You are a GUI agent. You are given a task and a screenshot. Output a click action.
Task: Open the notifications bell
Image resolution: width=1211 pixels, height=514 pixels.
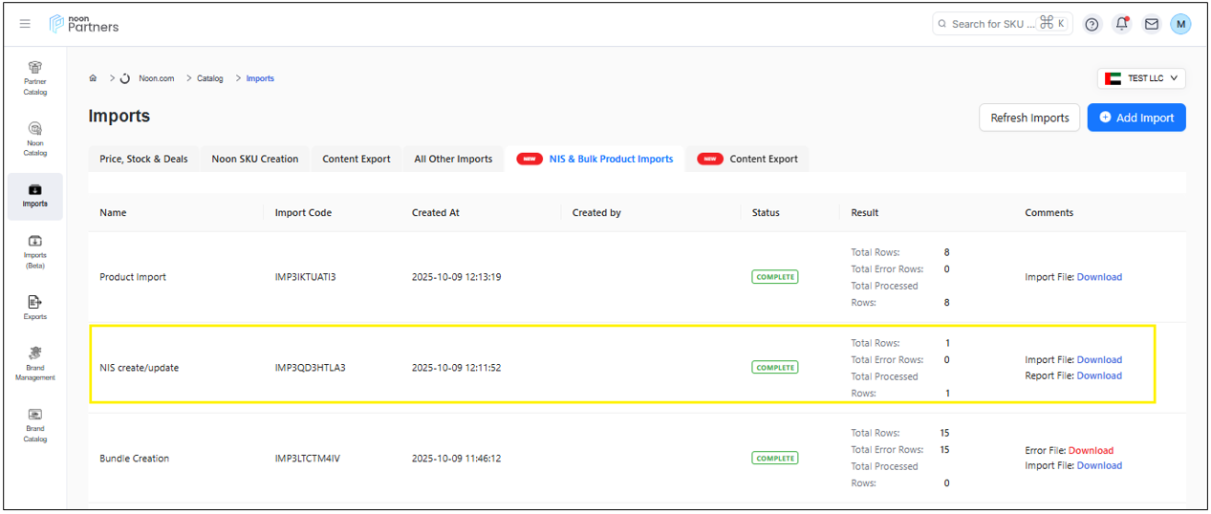(1122, 24)
